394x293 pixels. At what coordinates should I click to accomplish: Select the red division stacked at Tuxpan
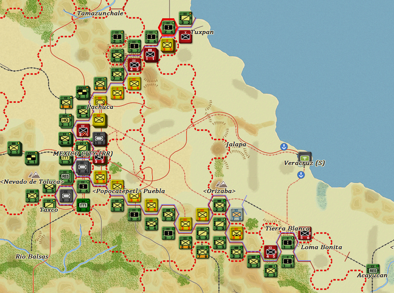click(x=185, y=37)
